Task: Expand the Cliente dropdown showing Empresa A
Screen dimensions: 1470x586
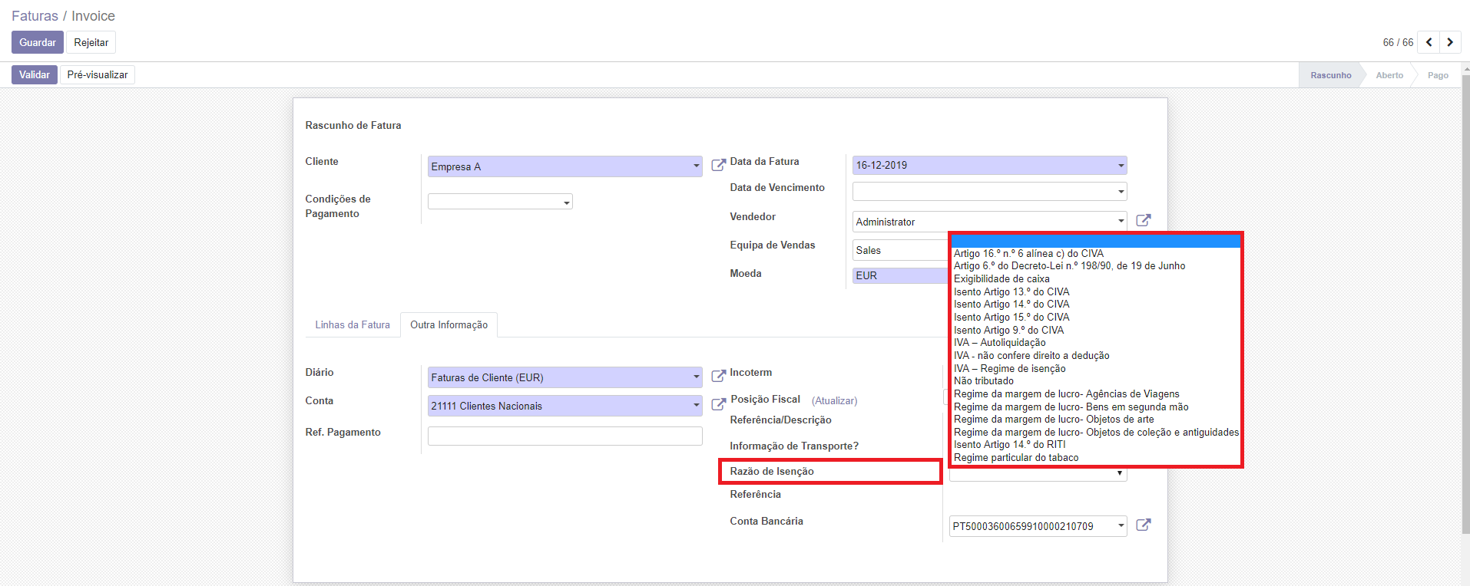Action: pyautogui.click(x=696, y=166)
